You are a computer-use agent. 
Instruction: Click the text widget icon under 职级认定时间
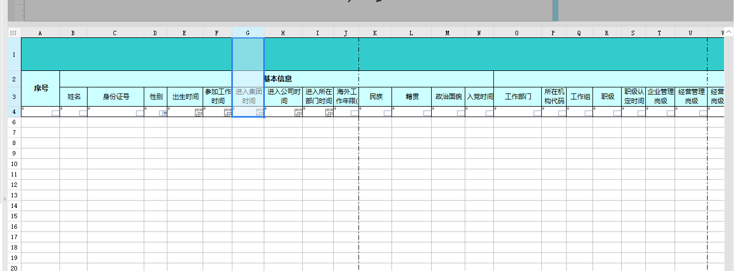(641, 113)
